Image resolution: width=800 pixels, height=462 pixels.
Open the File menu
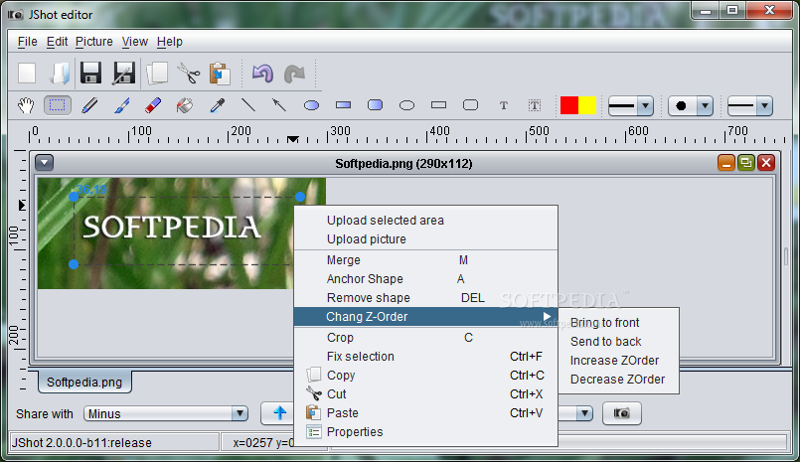27,42
